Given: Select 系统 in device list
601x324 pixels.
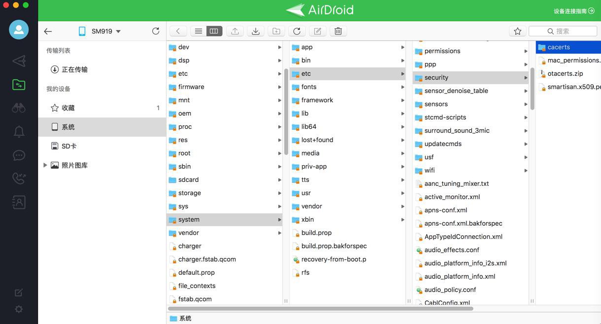Looking at the screenshot, I should (102, 127).
